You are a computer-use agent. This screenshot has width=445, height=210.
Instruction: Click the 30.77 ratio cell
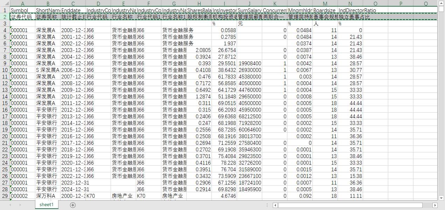tap(350, 70)
